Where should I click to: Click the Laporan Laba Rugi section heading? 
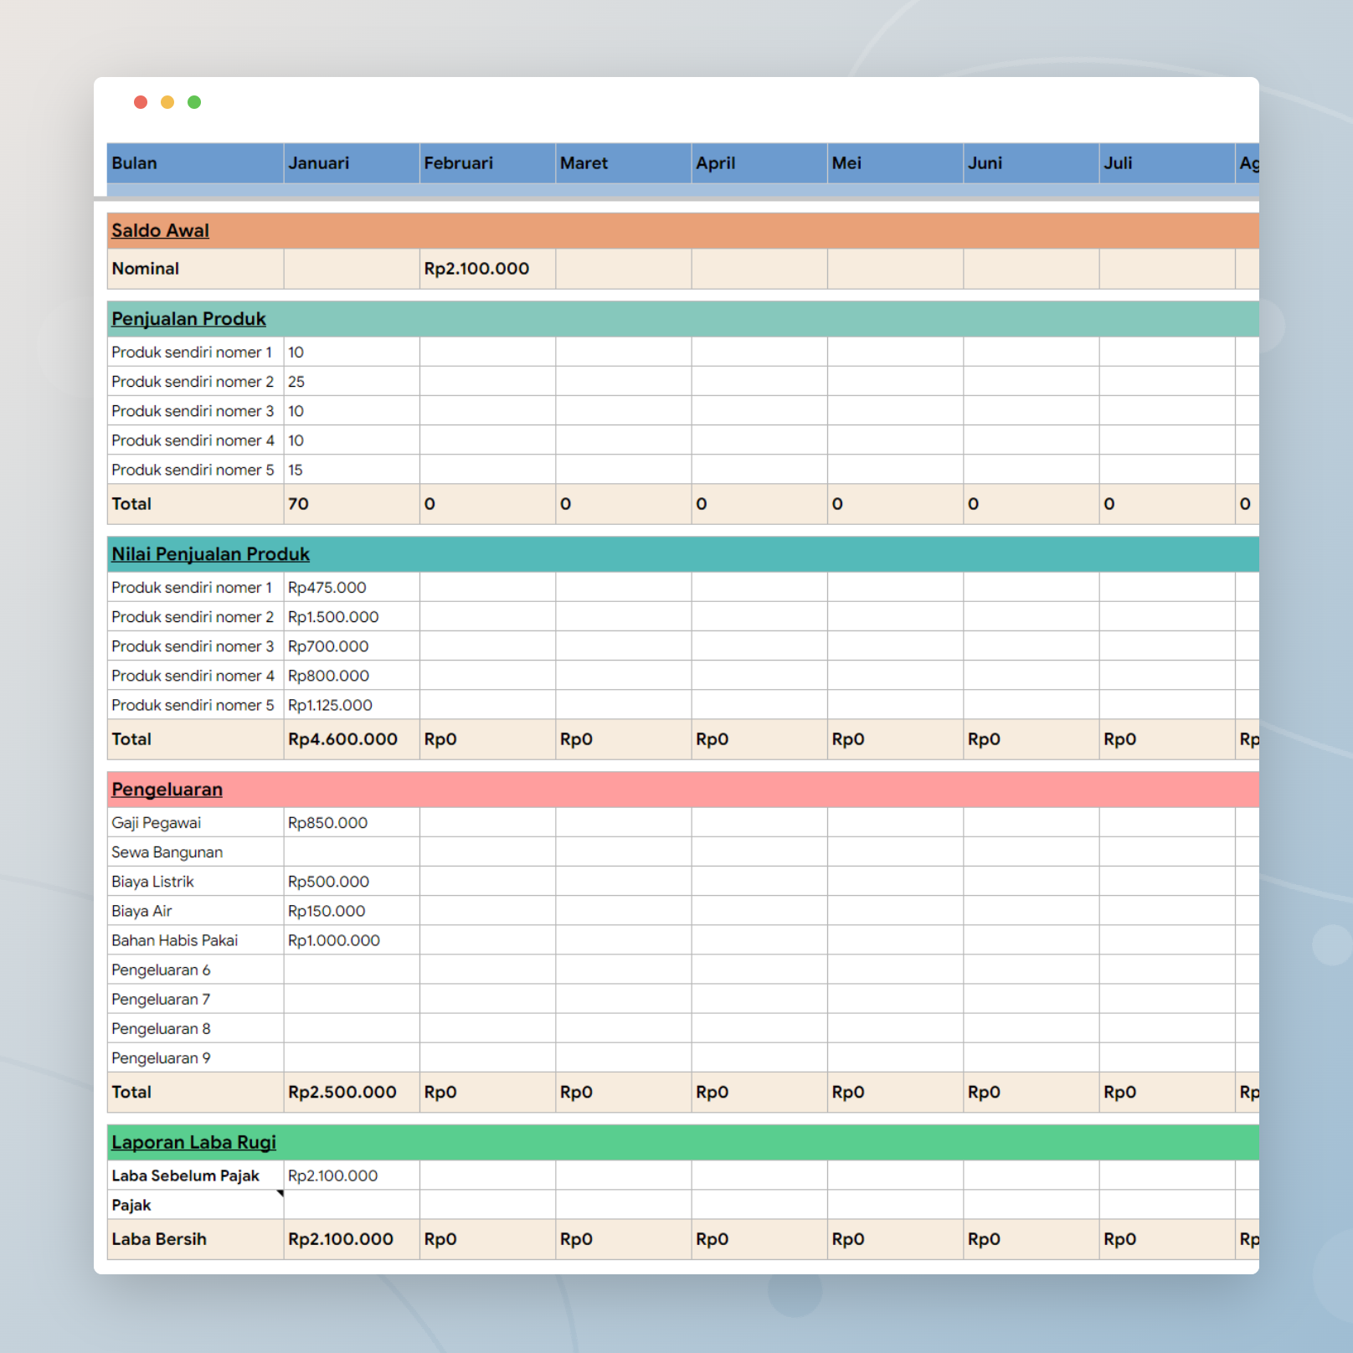pos(193,1143)
